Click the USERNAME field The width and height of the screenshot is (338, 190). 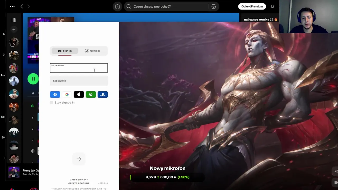[79, 68]
